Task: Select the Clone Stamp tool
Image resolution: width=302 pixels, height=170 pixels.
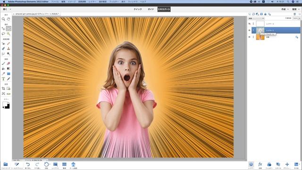Action: pyautogui.click(x=8, y=49)
